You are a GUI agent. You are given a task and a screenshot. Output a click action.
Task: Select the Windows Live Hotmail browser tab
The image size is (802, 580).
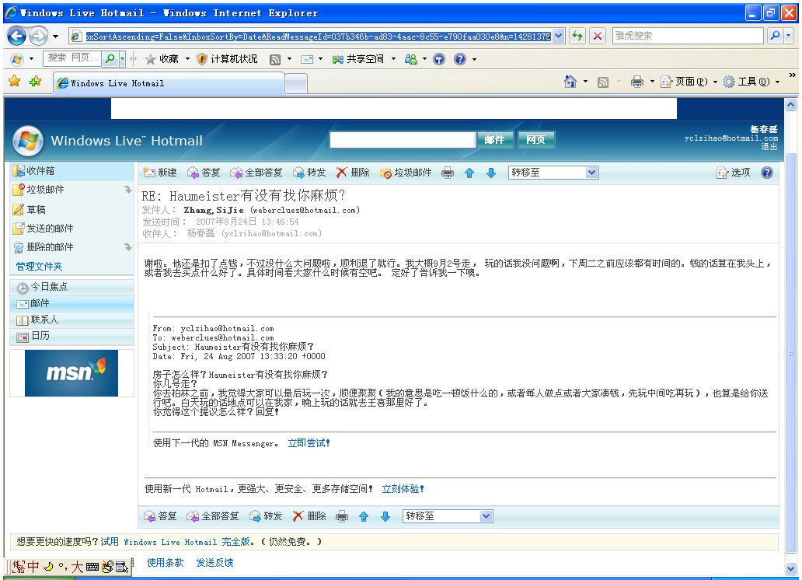point(169,83)
